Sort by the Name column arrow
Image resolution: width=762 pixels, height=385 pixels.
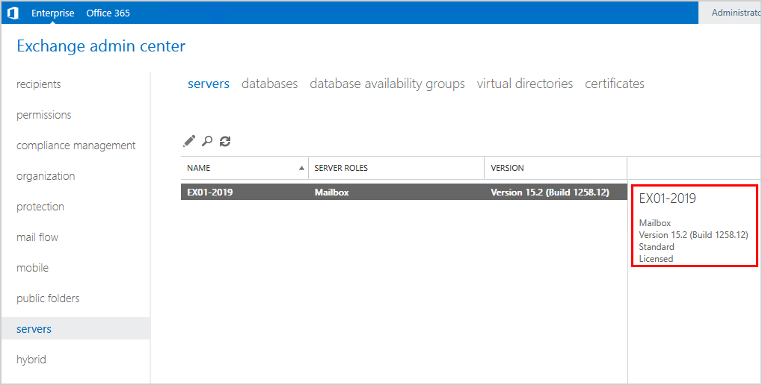click(301, 168)
